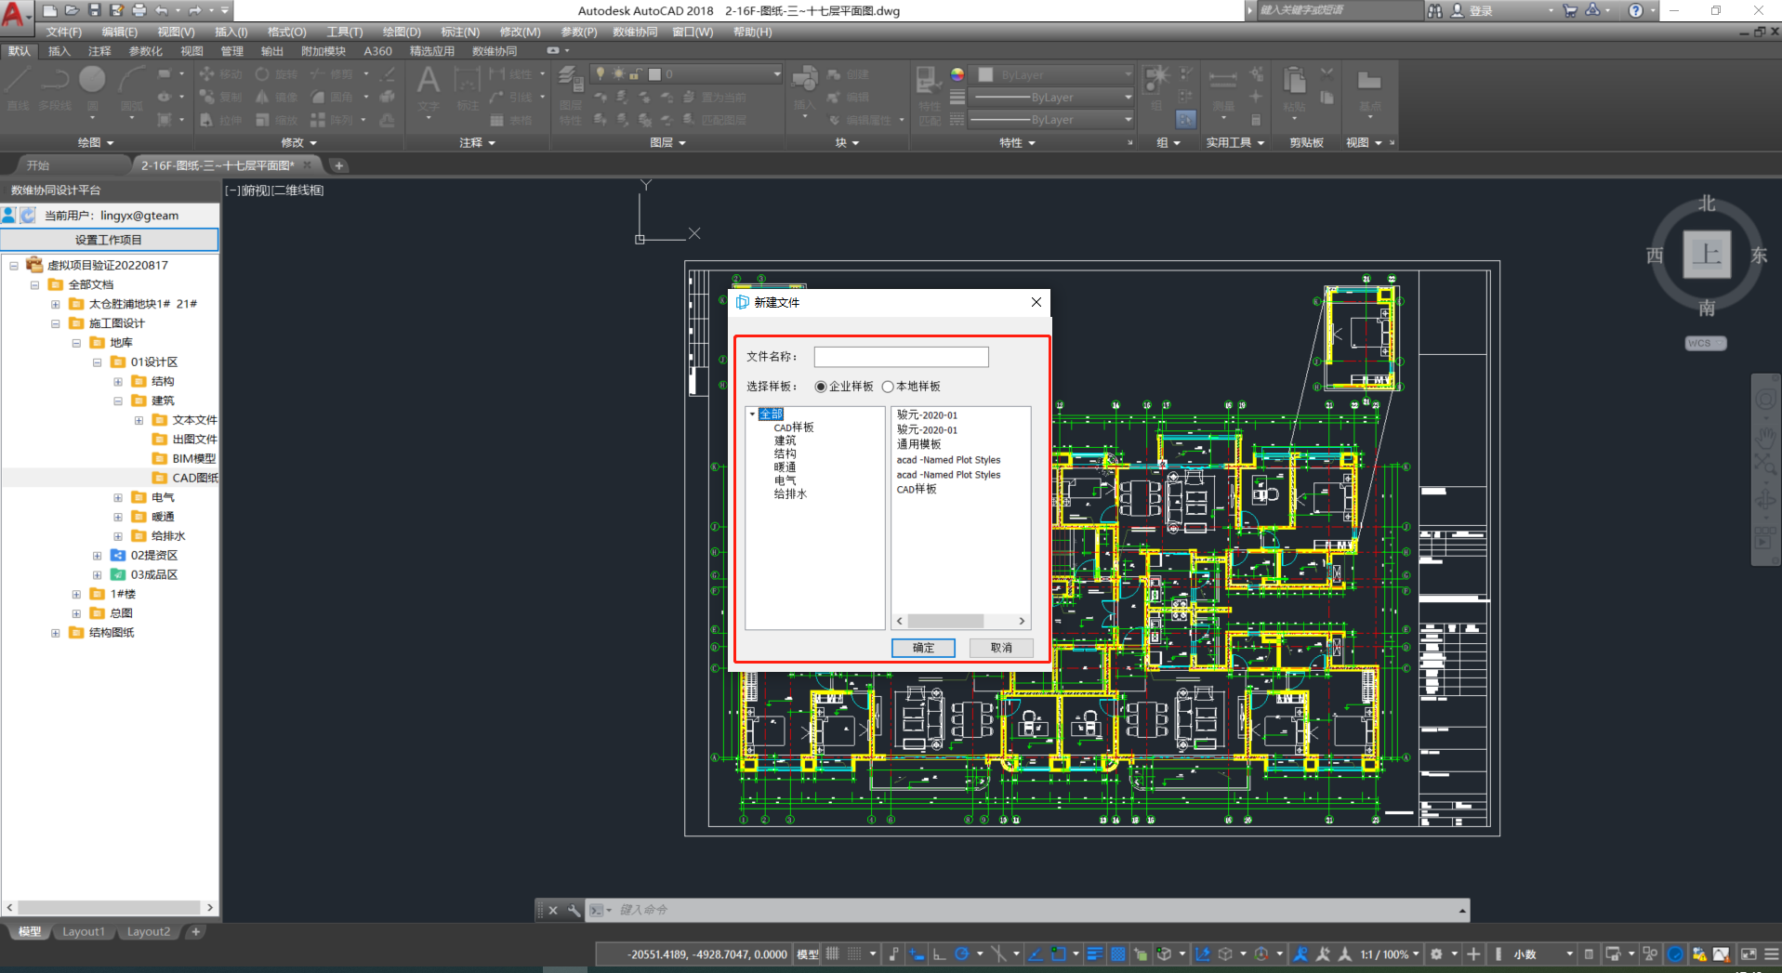
Task: Toggle polar tracking in status bar
Action: [962, 954]
